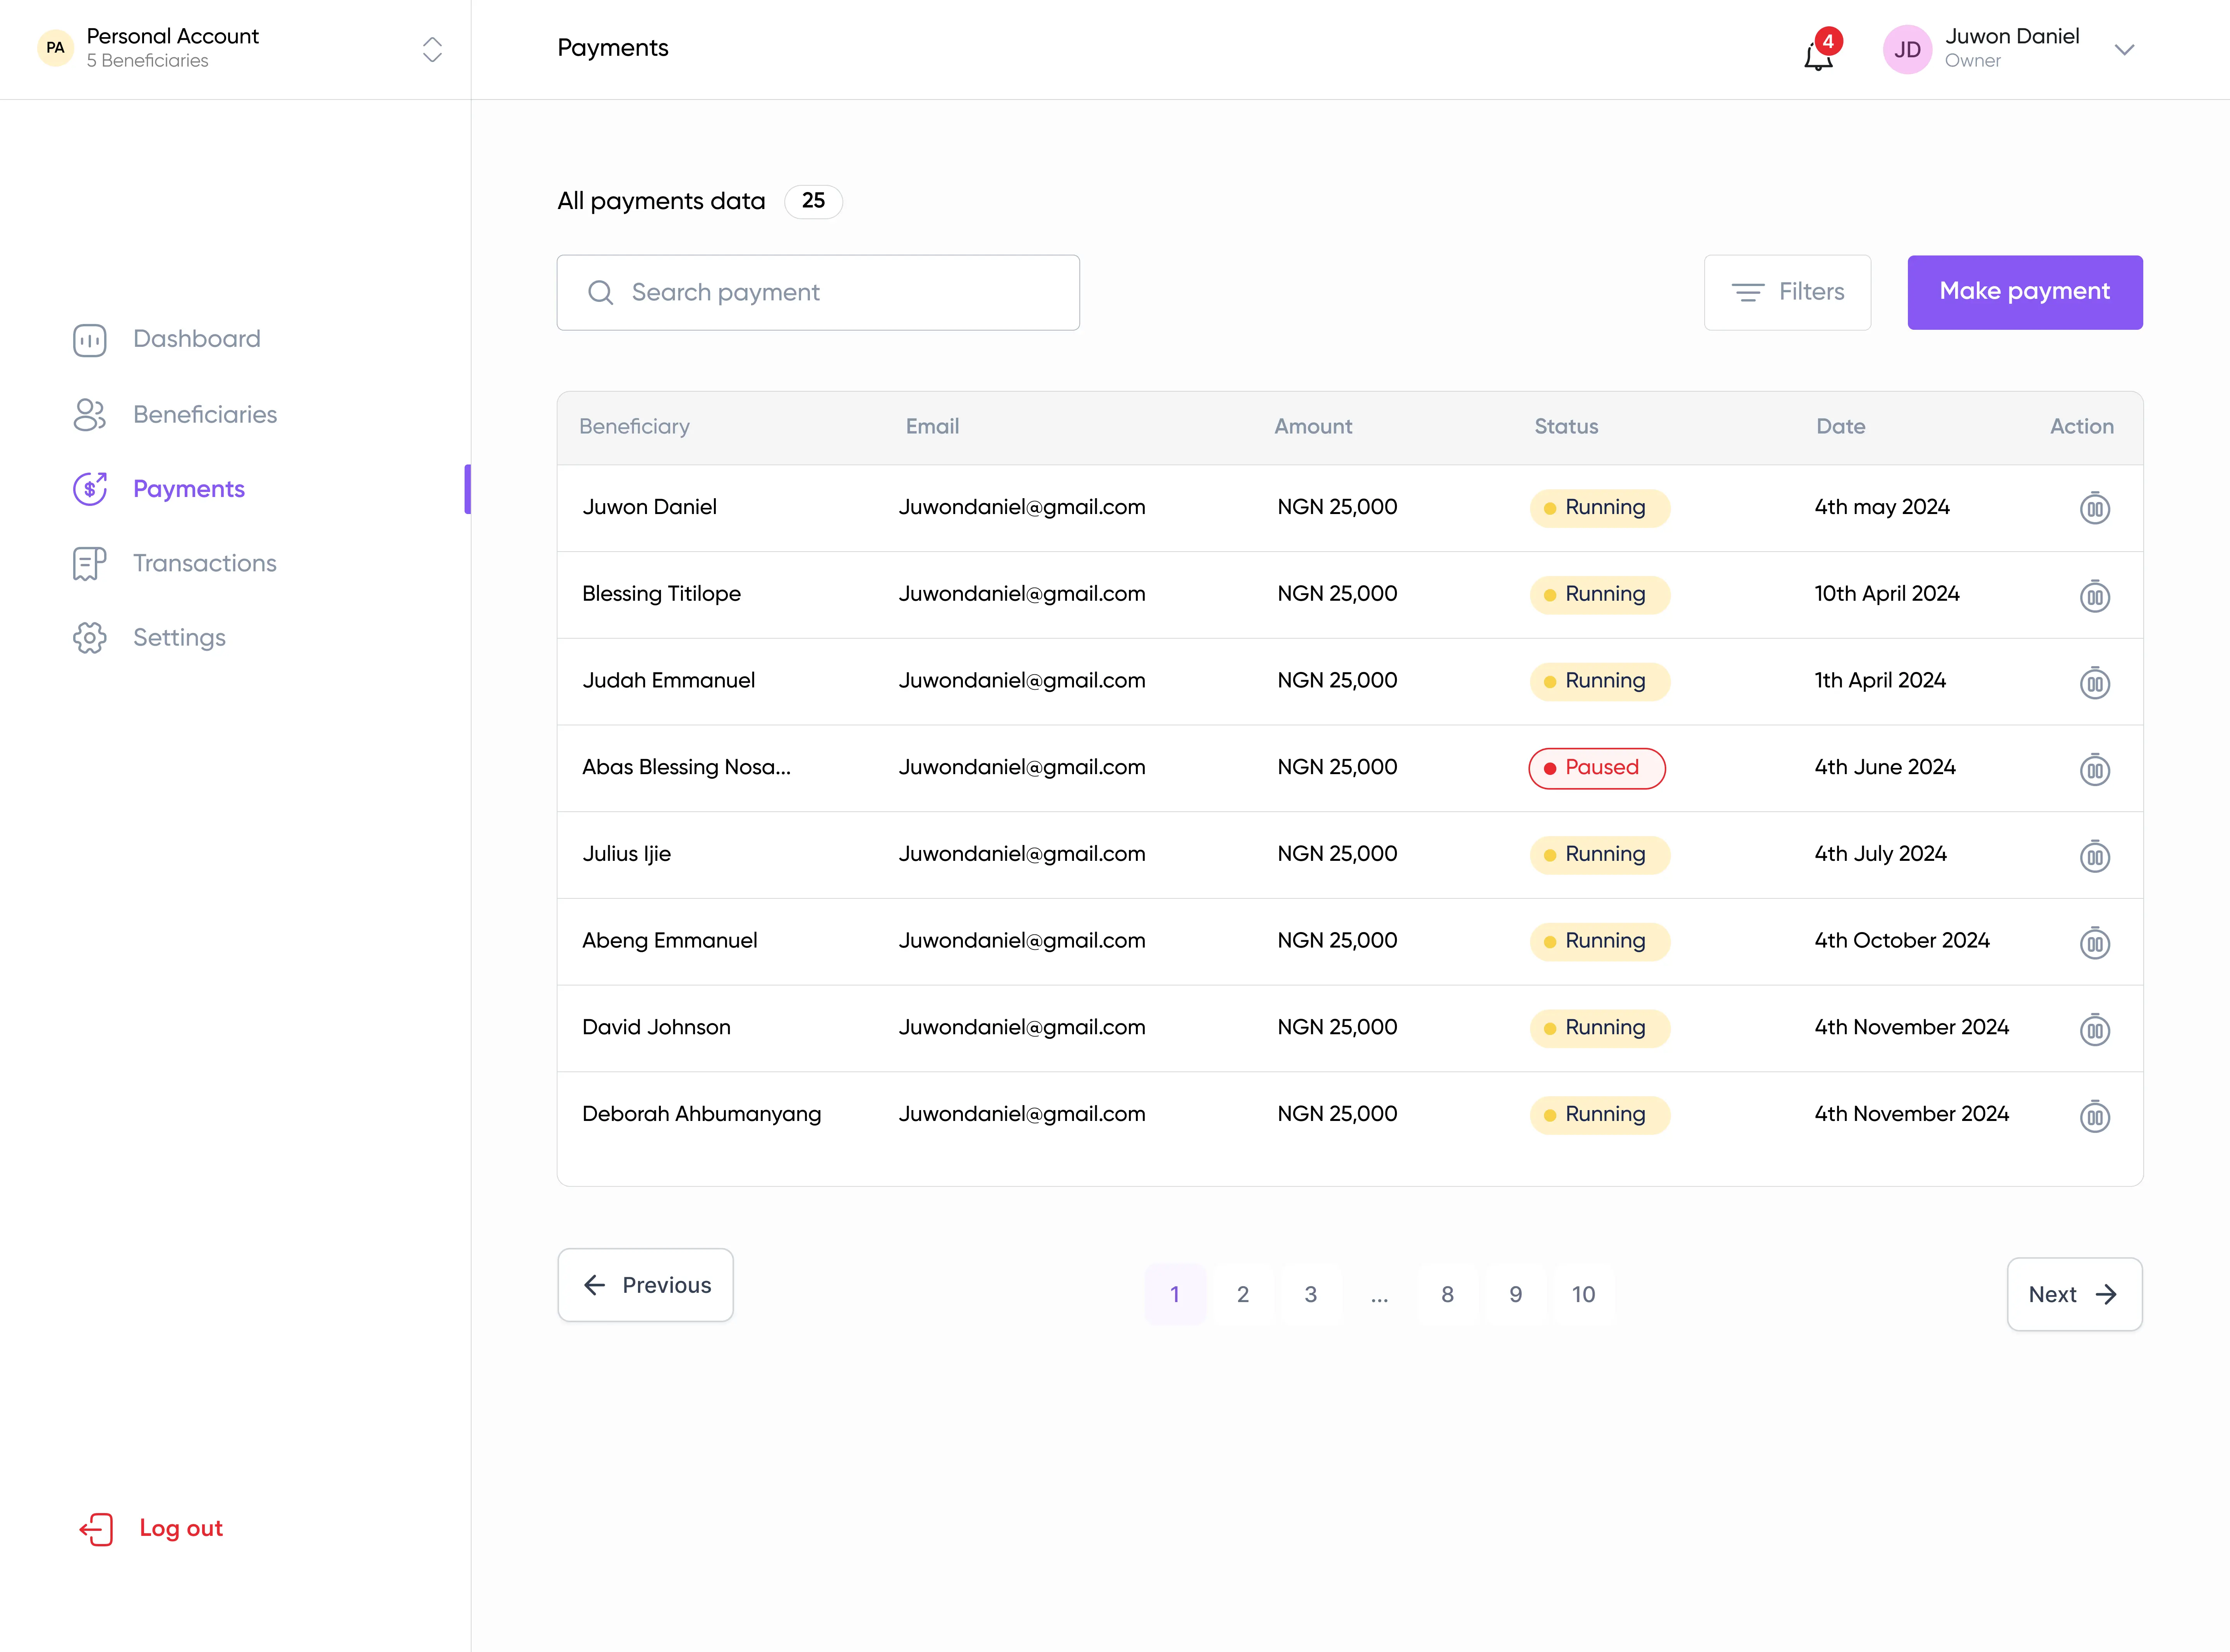Go to the Previous page
Viewport: 2230px width, 1652px height.
[645, 1285]
